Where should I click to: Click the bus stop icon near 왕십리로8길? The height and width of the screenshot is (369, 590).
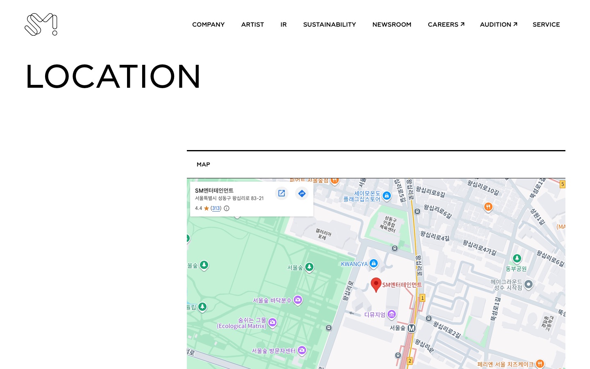point(417,212)
